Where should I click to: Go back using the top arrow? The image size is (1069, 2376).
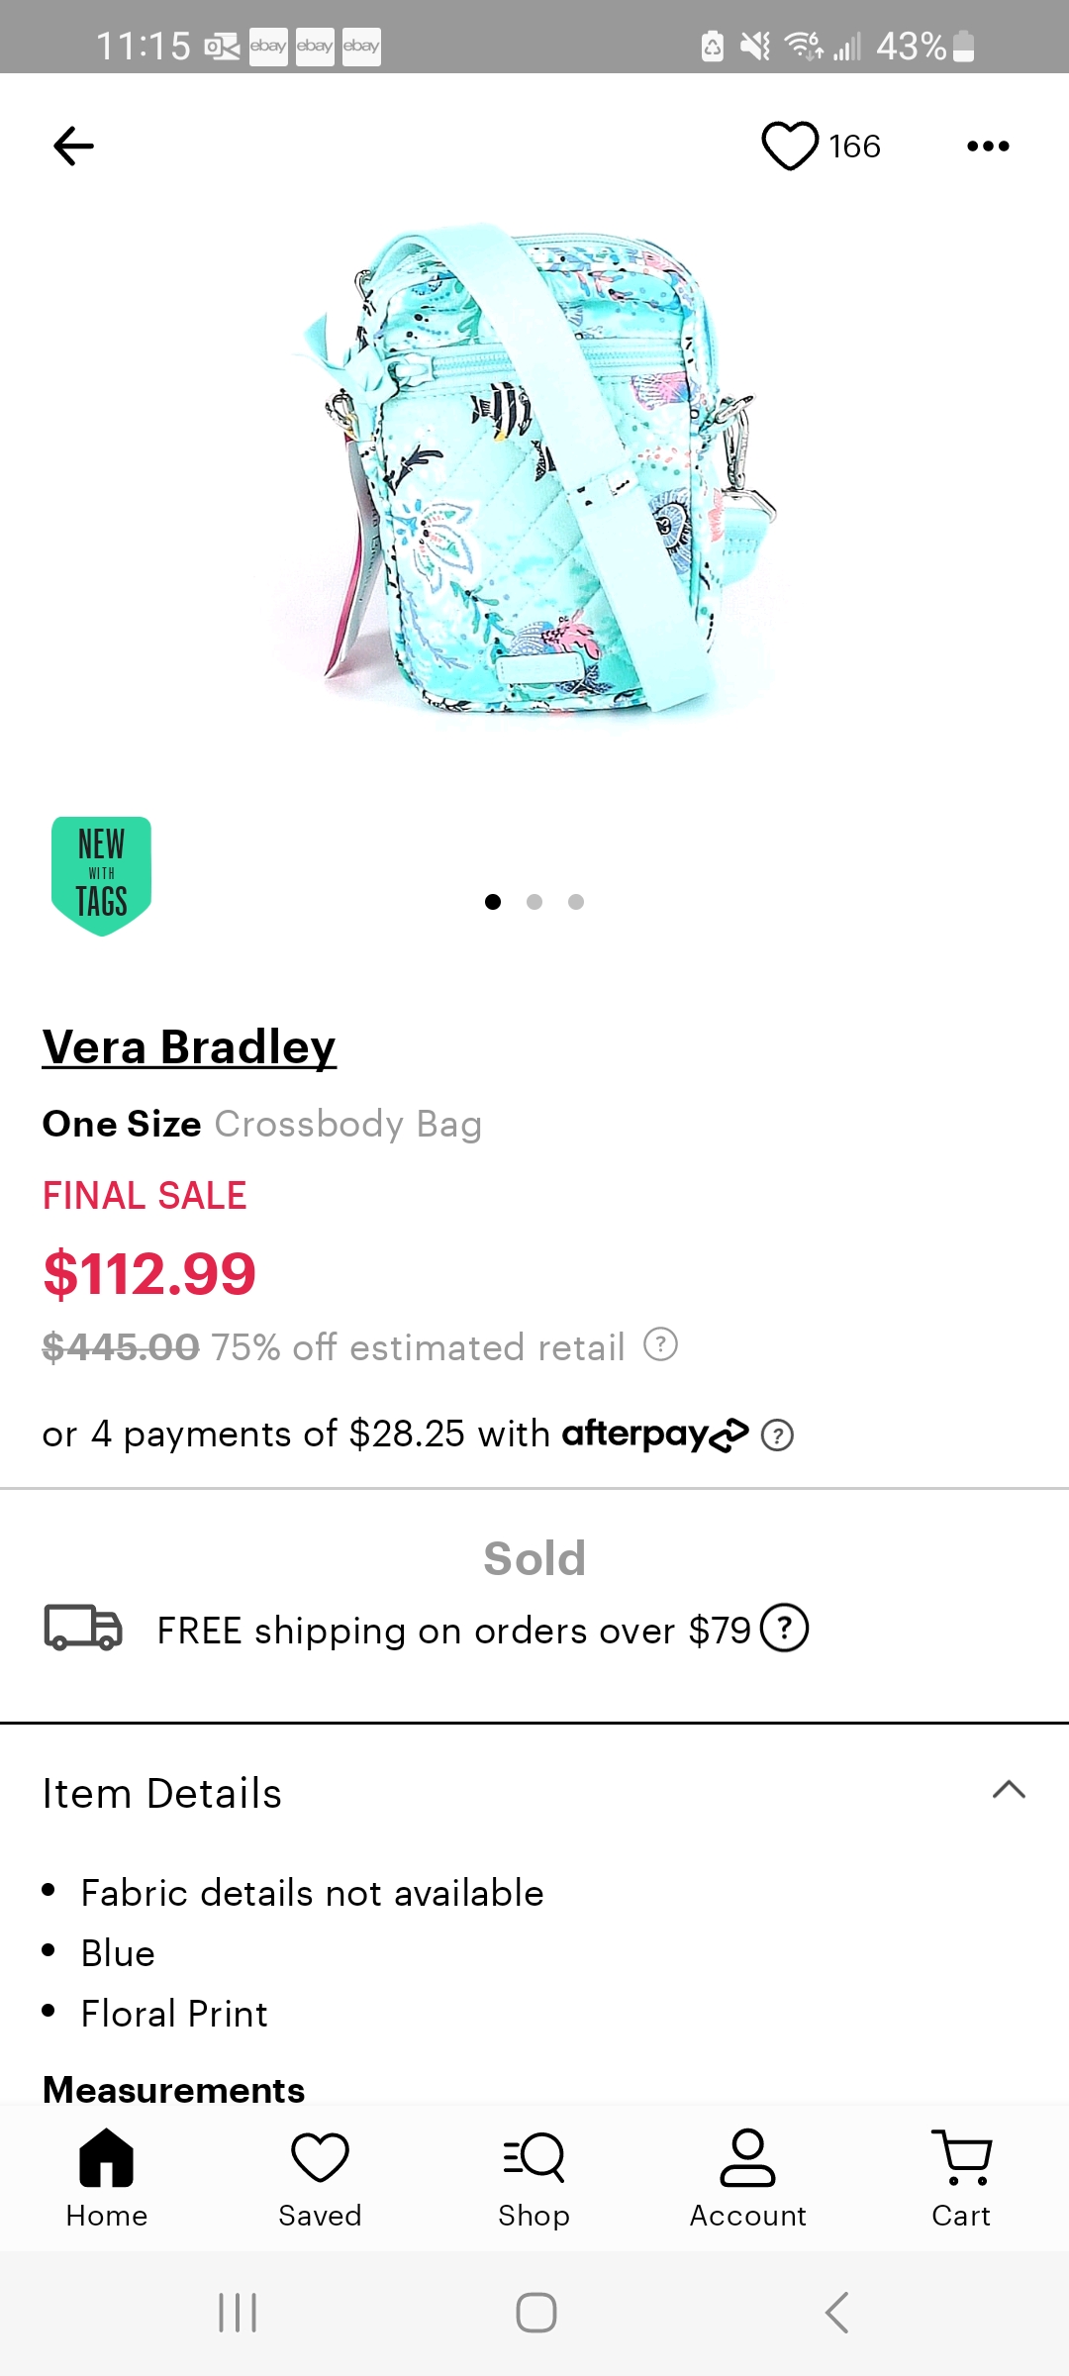[x=71, y=146]
